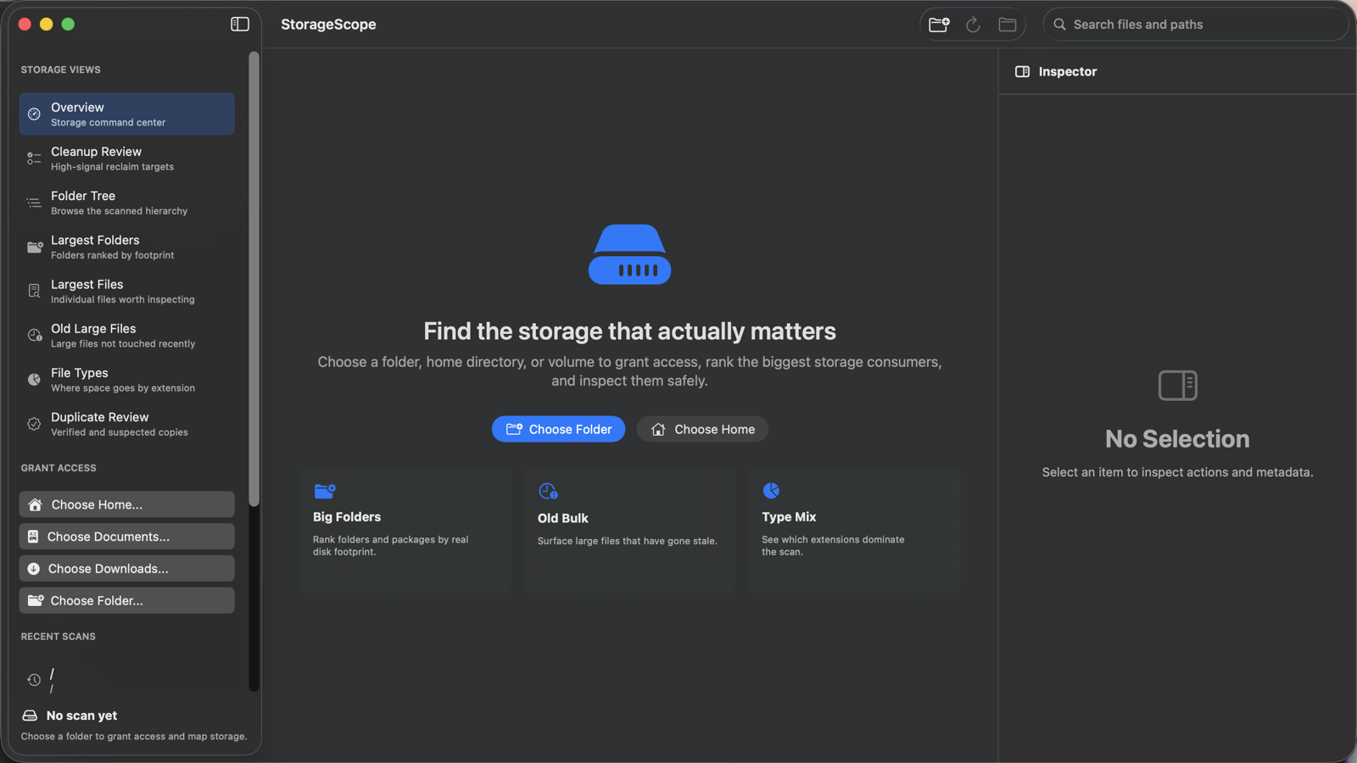Click the STORAGE VIEWS section header
Viewport: 1357px width, 763px height.
pos(61,70)
